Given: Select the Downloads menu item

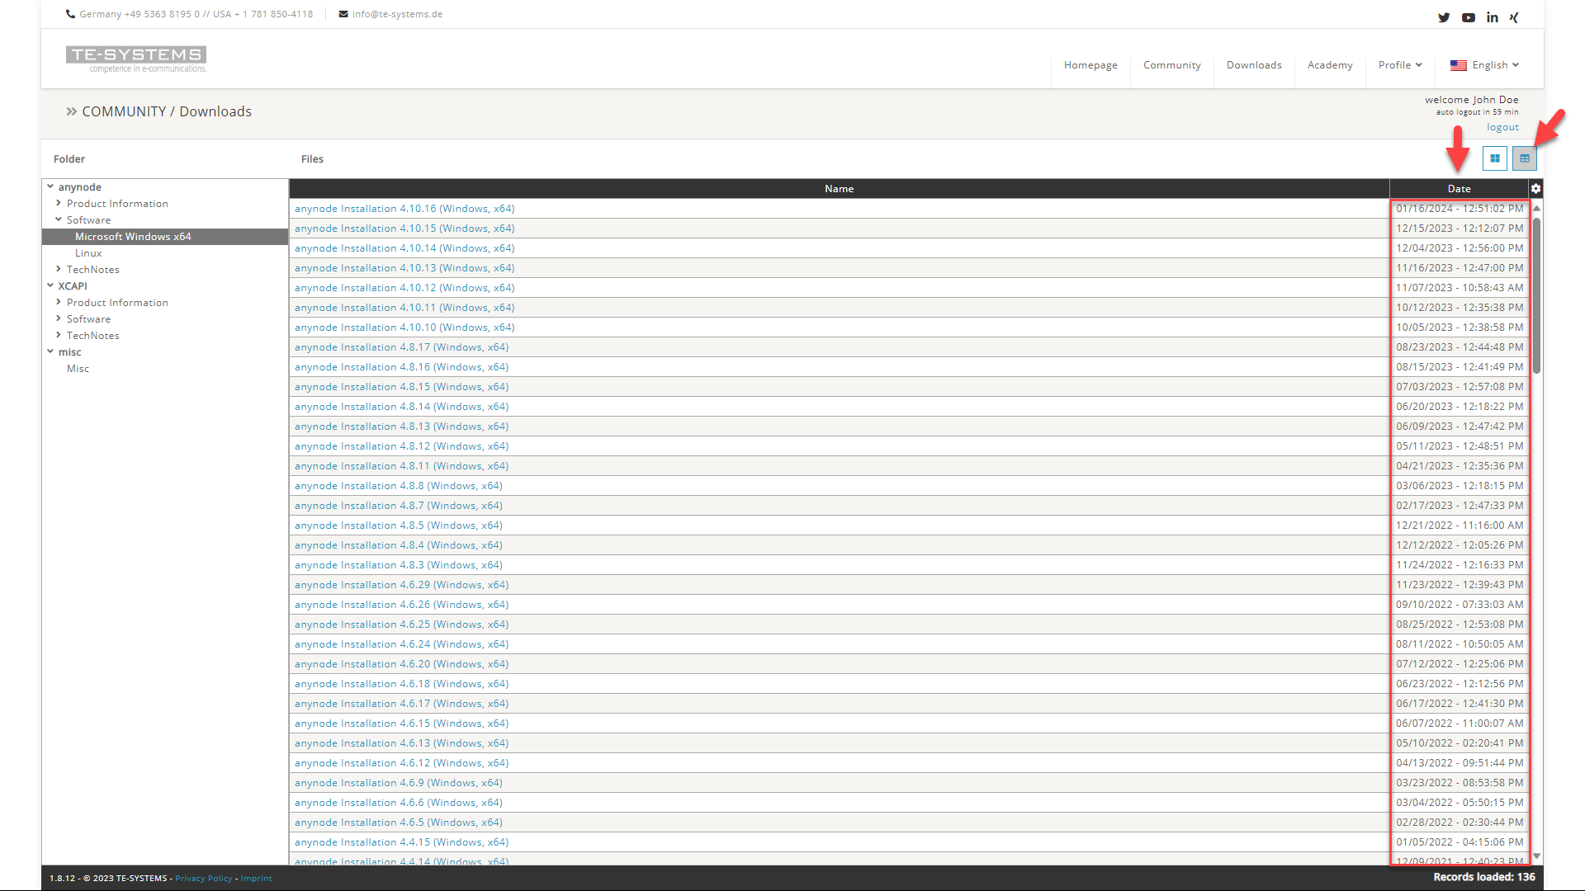Looking at the screenshot, I should click(x=1253, y=65).
